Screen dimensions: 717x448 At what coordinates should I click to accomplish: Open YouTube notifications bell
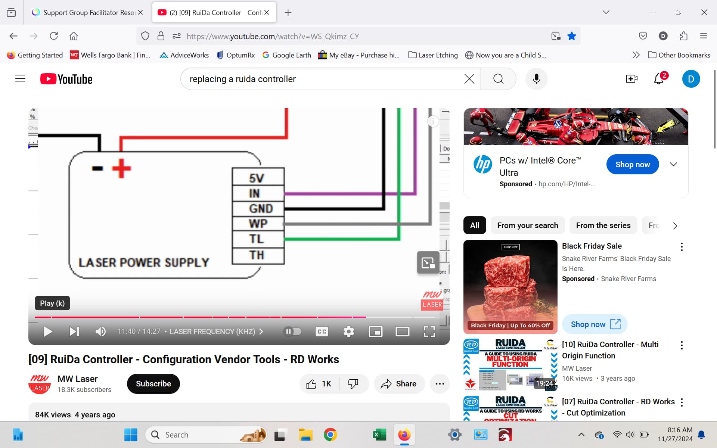tap(659, 79)
